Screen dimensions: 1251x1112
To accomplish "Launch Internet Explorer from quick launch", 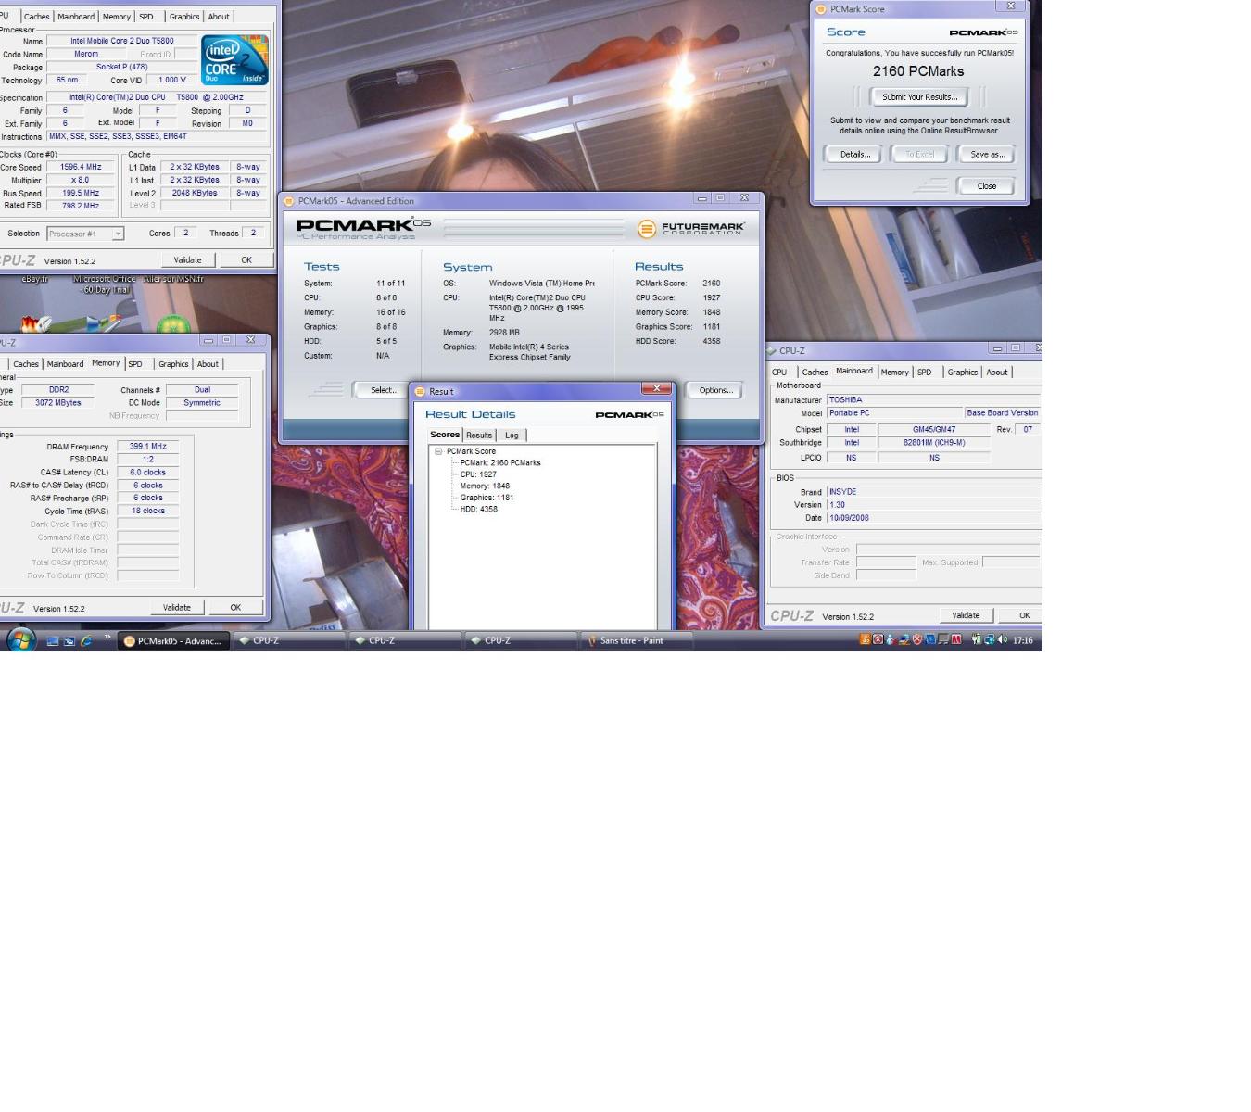I will pyautogui.click(x=86, y=640).
